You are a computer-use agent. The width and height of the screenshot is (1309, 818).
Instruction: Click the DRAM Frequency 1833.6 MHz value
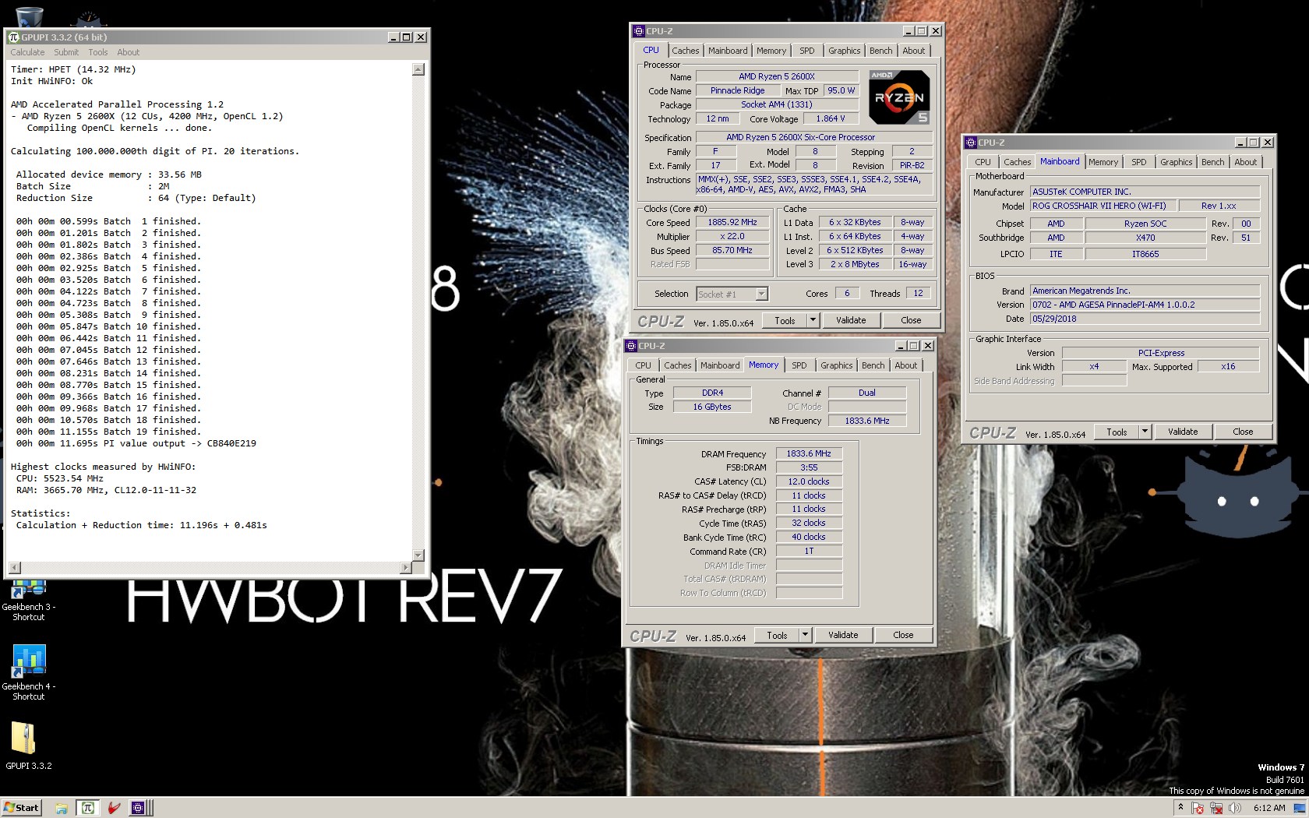click(x=809, y=453)
